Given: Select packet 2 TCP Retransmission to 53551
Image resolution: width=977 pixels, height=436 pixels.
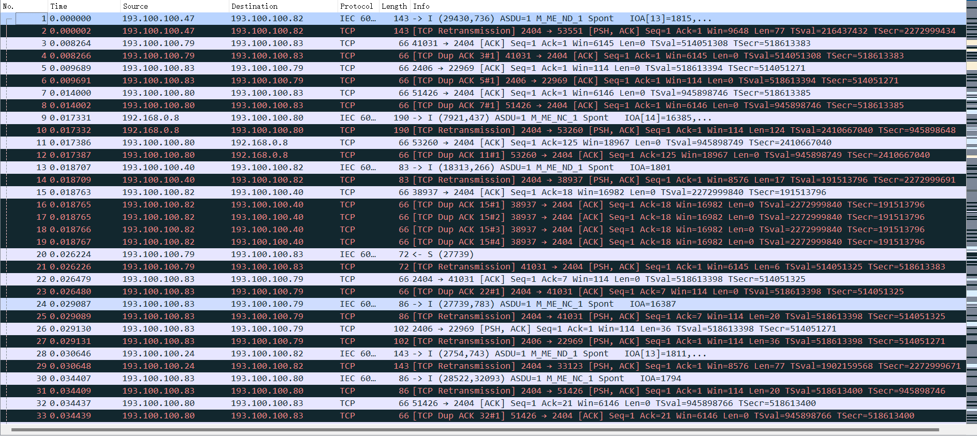Looking at the screenshot, I should [x=483, y=31].
